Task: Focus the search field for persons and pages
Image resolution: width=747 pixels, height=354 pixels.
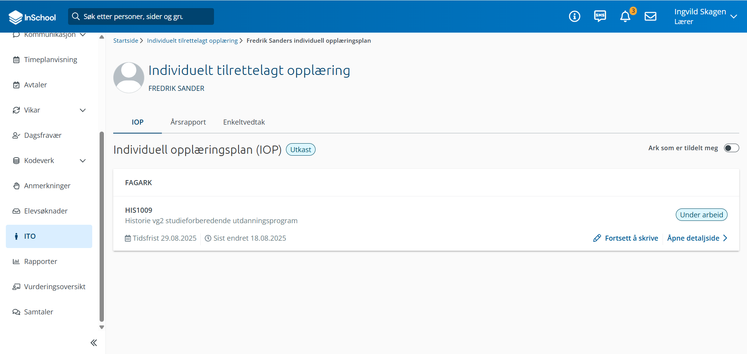Action: pyautogui.click(x=141, y=16)
